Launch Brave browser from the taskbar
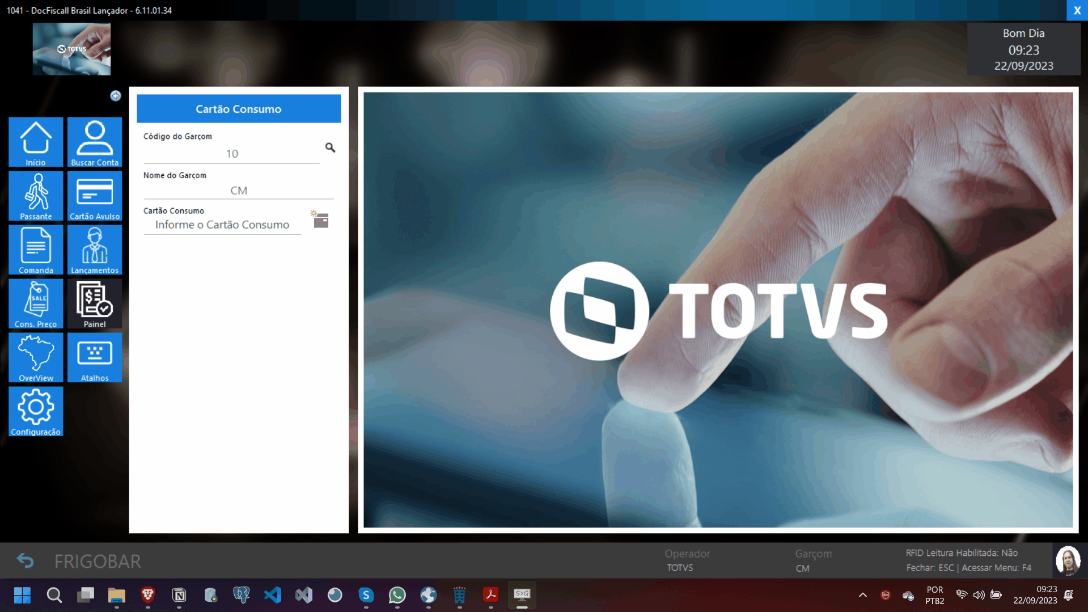Viewport: 1088px width, 612px height. pyautogui.click(x=148, y=595)
